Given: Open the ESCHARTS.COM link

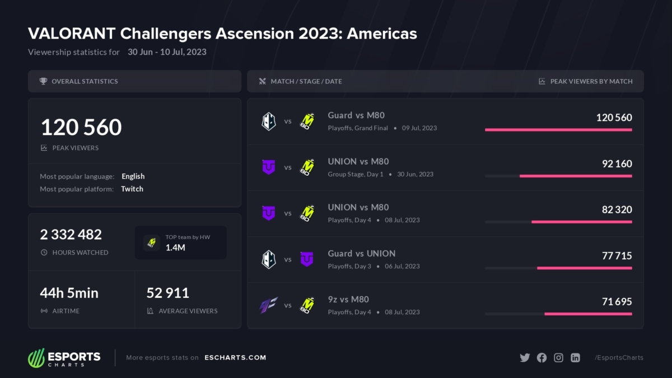Looking at the screenshot, I should [x=235, y=358].
